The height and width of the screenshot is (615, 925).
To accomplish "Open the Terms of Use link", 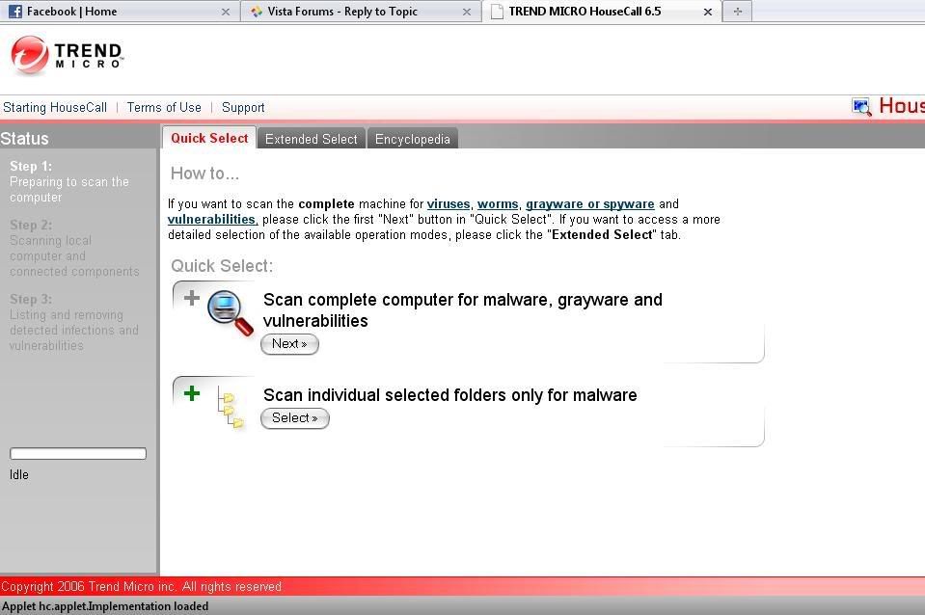I will click(164, 107).
